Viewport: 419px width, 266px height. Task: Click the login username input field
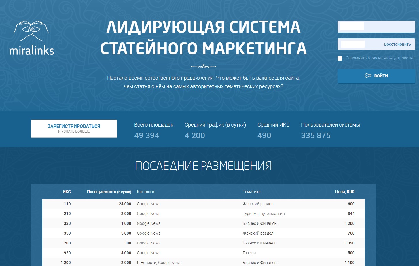pyautogui.click(x=376, y=27)
